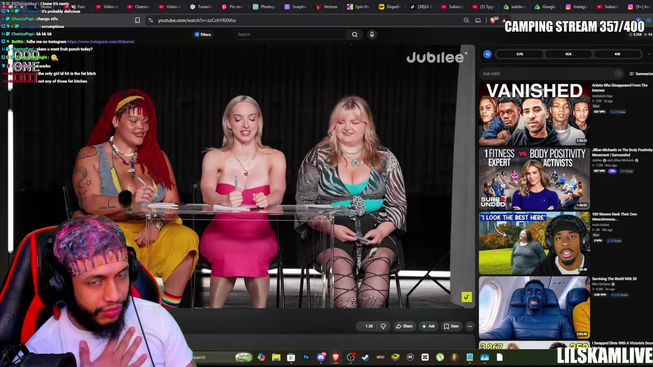Viewport: 653px width, 367px height.
Task: Click the YouTube search input field
Action: pos(290,35)
